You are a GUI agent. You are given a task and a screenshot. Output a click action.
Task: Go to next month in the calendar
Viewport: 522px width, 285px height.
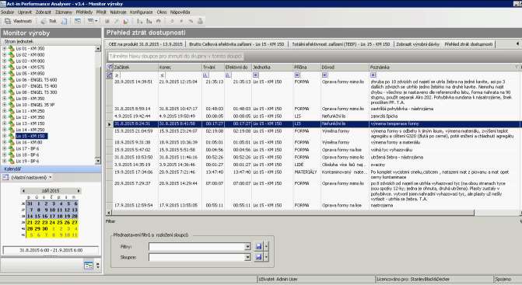pos(79,191)
